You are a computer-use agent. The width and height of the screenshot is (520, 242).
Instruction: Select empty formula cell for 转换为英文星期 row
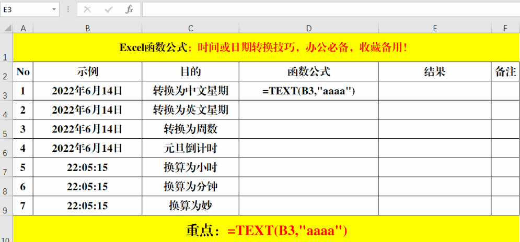click(x=309, y=110)
